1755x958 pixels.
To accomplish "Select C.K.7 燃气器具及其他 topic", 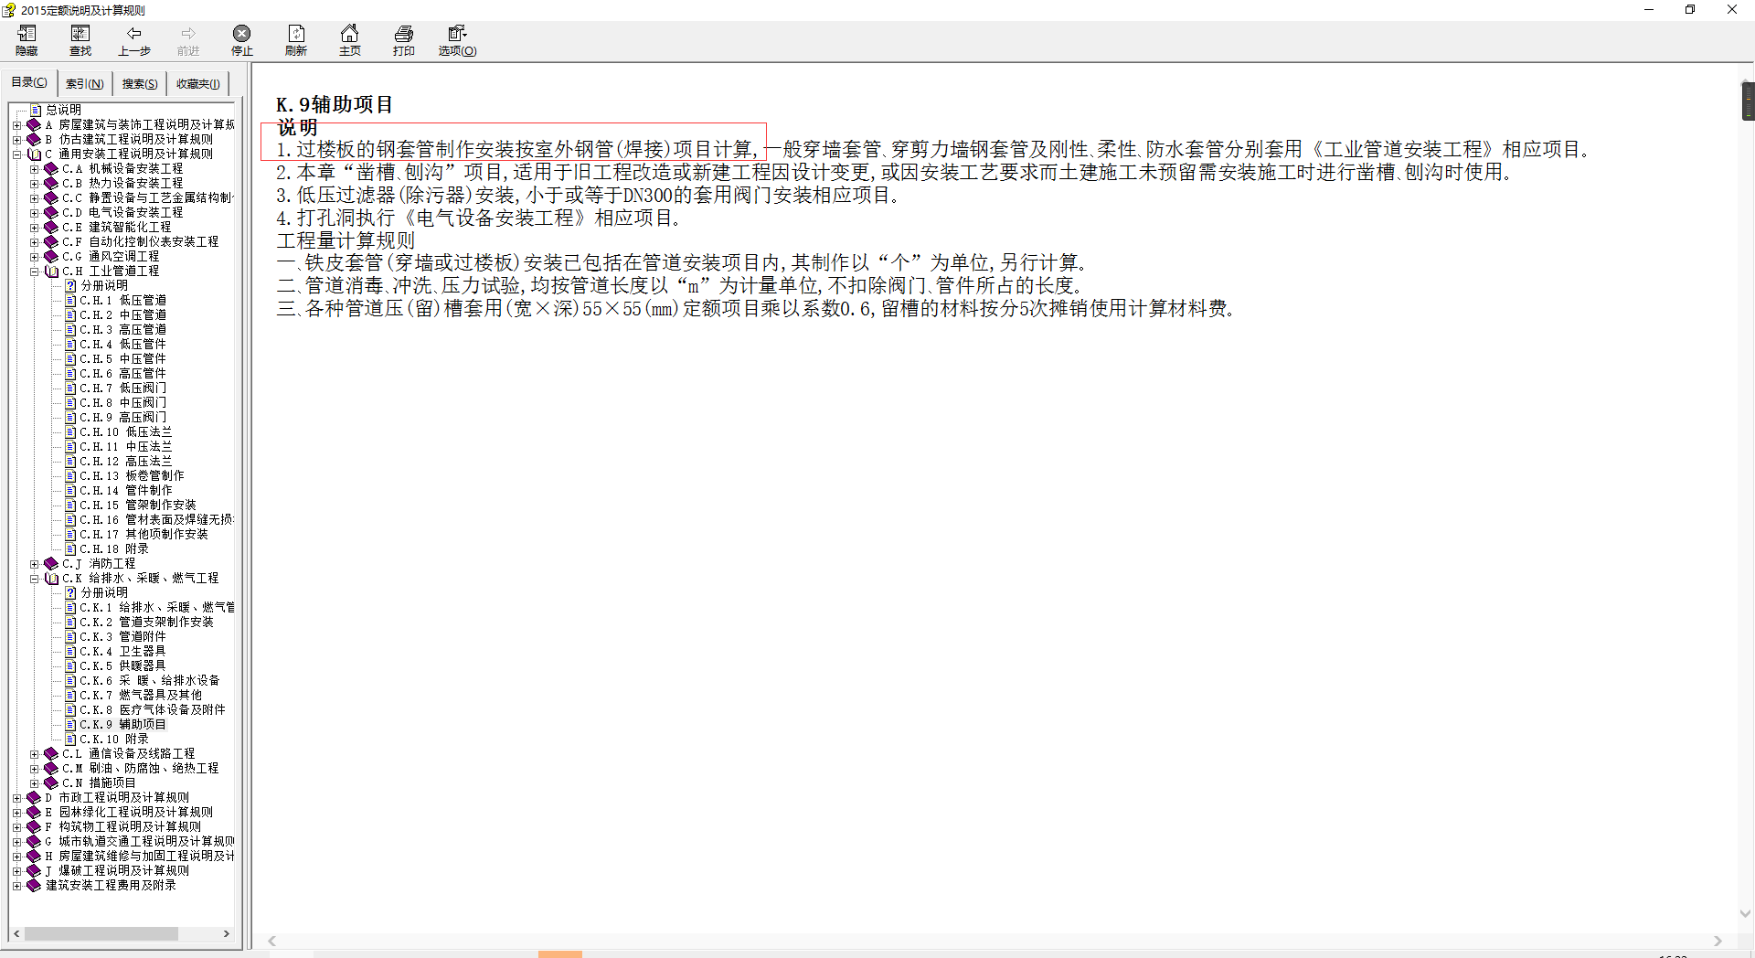I will (140, 695).
